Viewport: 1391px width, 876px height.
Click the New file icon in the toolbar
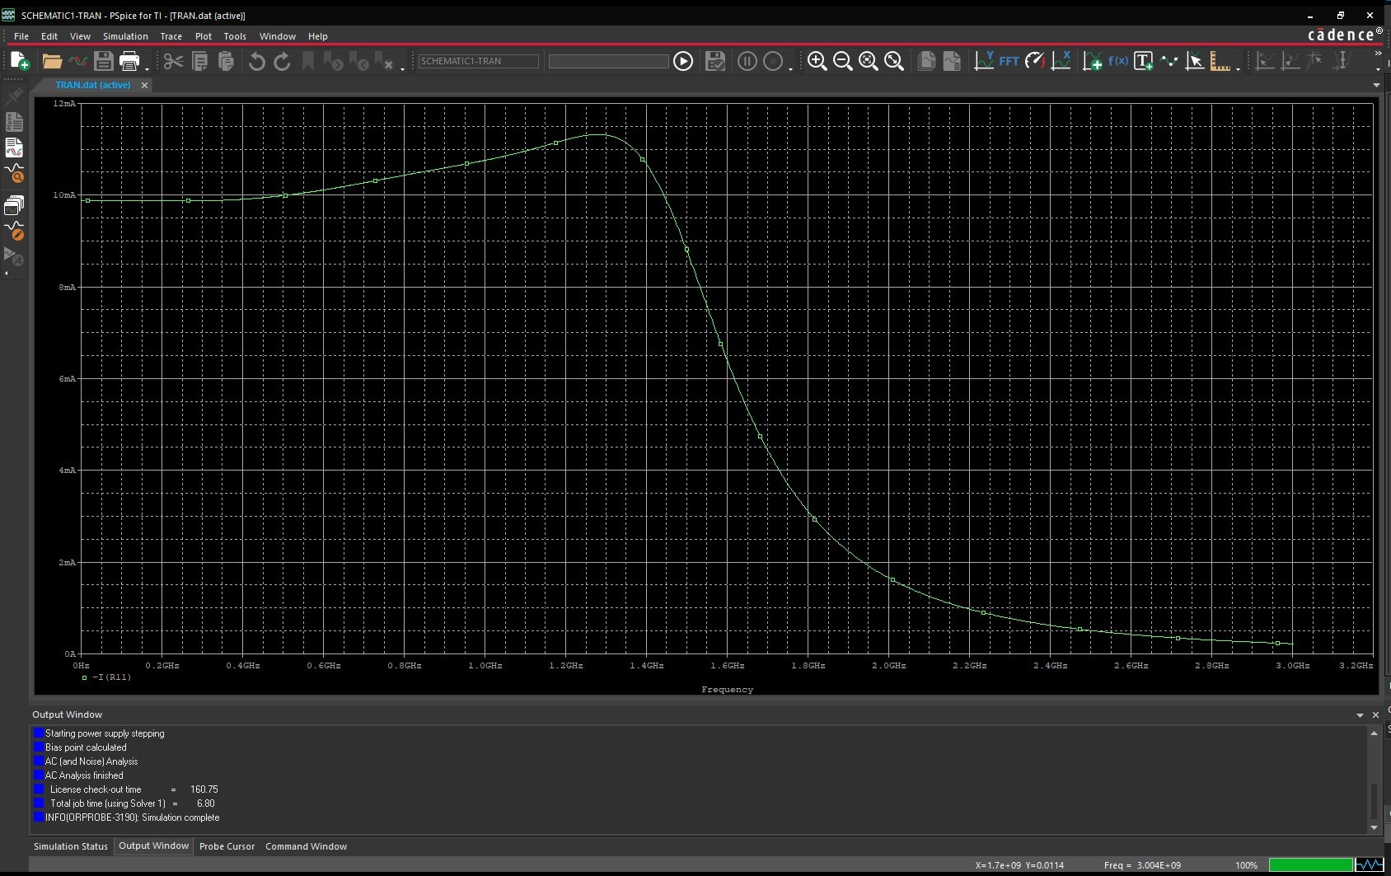(x=20, y=61)
